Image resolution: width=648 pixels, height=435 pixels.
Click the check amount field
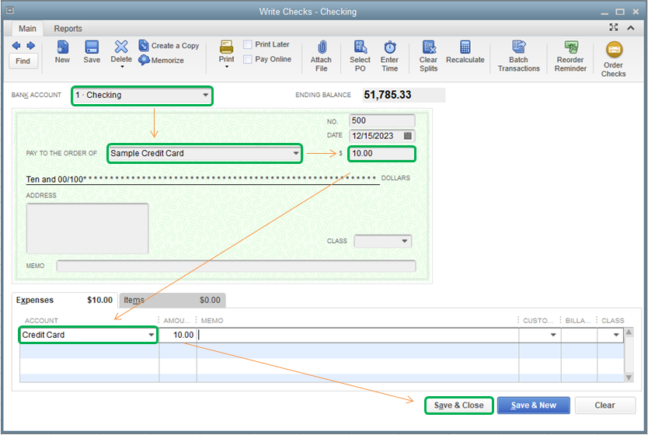point(381,153)
